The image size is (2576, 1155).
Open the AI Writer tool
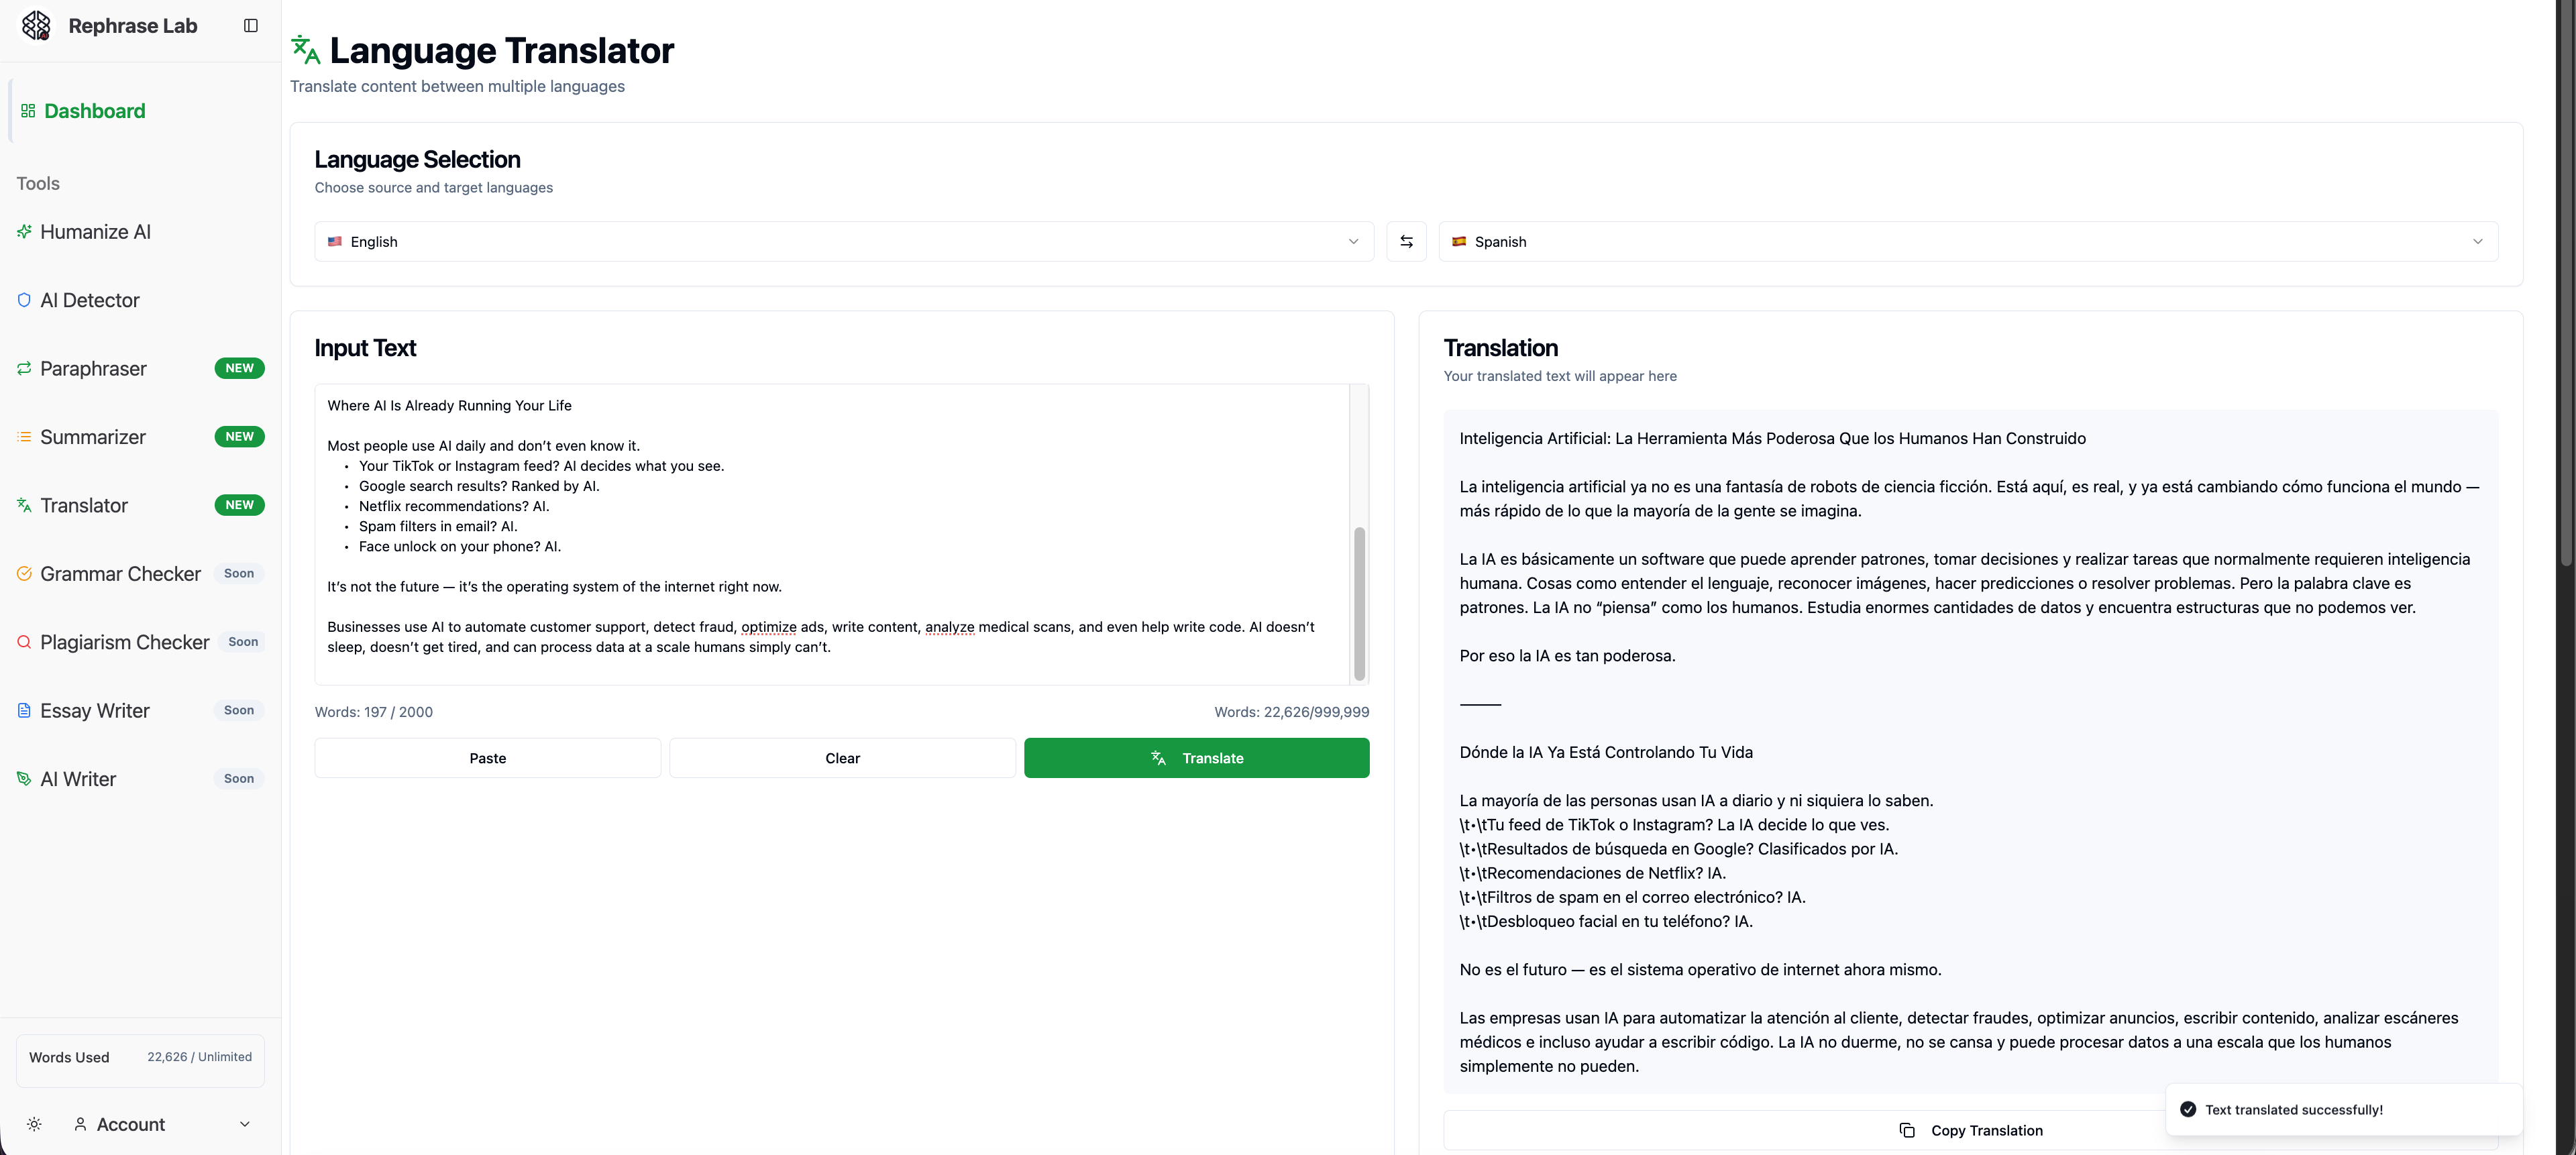coord(78,778)
